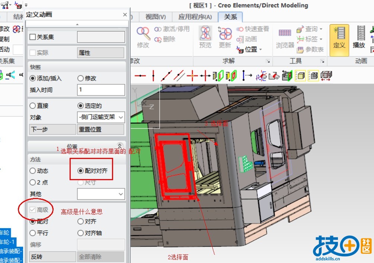Select the 2 点 radio button
Viewport: 374px width, 263px height.
(x=33, y=182)
